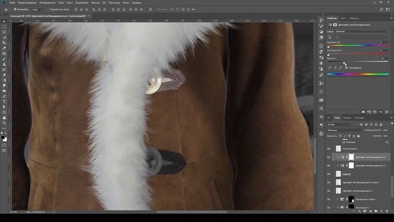Create new group folder icon
Viewport: 394px width, 222px height.
376,211
